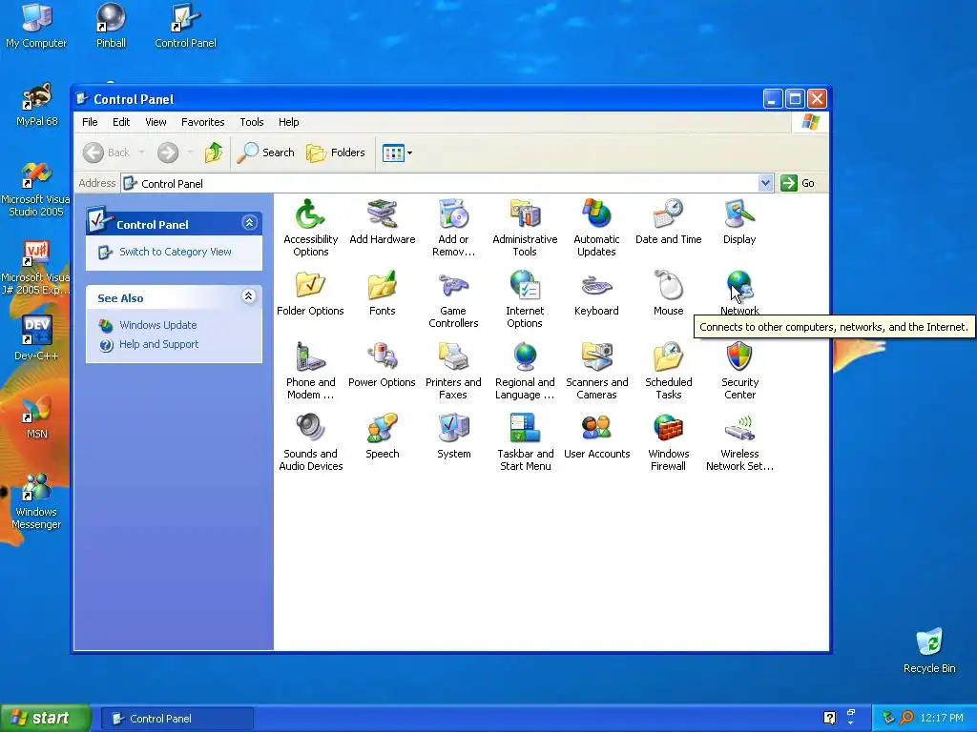Viewport: 977px width, 732px height.
Task: Collapse the Control Panel sidebar section
Action: tap(249, 223)
